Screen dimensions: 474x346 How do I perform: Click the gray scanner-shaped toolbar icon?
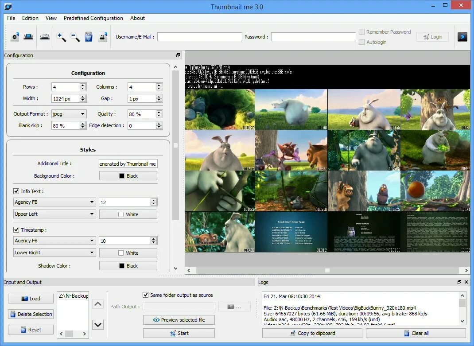pos(44,37)
